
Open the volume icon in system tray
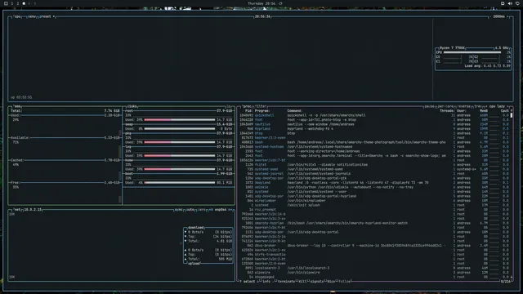click(510, 3)
